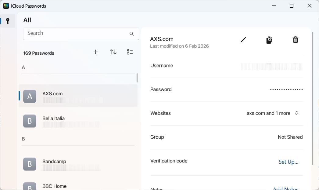319x190 pixels.
Task: Maximize the iCloud Passwords window
Action: click(x=292, y=6)
